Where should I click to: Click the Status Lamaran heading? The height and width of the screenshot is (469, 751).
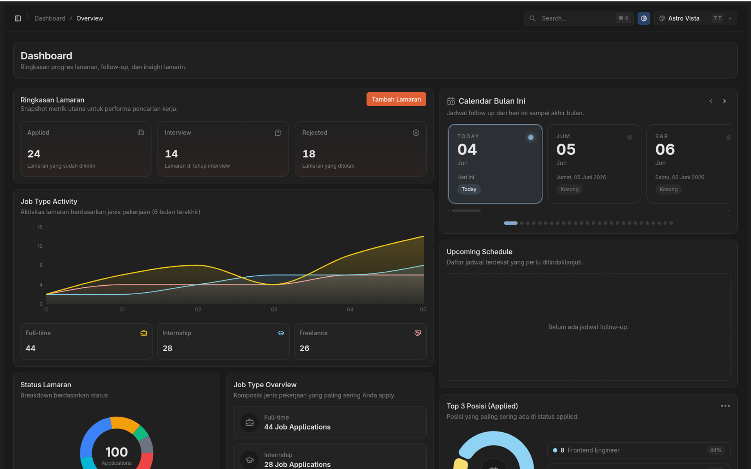pyautogui.click(x=46, y=385)
